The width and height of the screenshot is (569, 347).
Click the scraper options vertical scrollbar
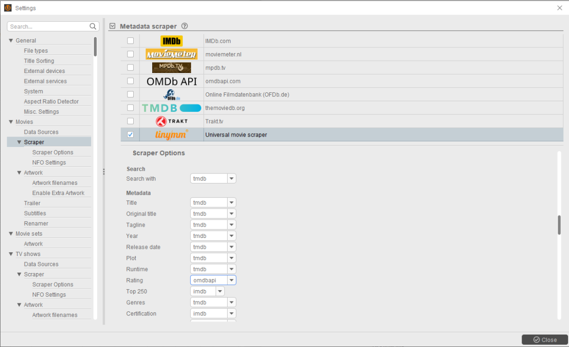559,225
